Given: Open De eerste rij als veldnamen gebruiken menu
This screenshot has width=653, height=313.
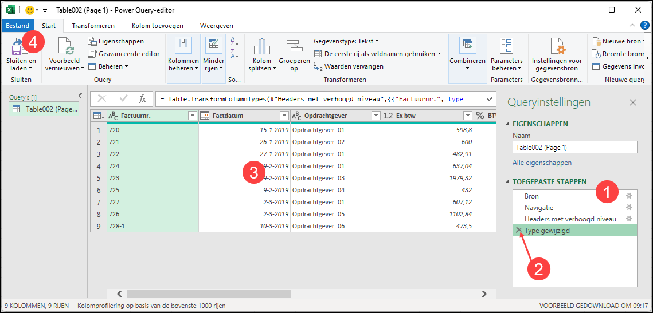Looking at the screenshot, I should 377,54.
